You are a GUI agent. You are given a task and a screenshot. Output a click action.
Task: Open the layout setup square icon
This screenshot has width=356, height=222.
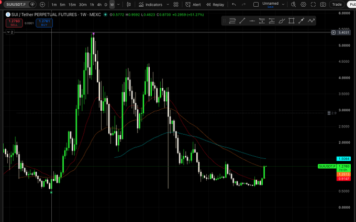point(256,5)
